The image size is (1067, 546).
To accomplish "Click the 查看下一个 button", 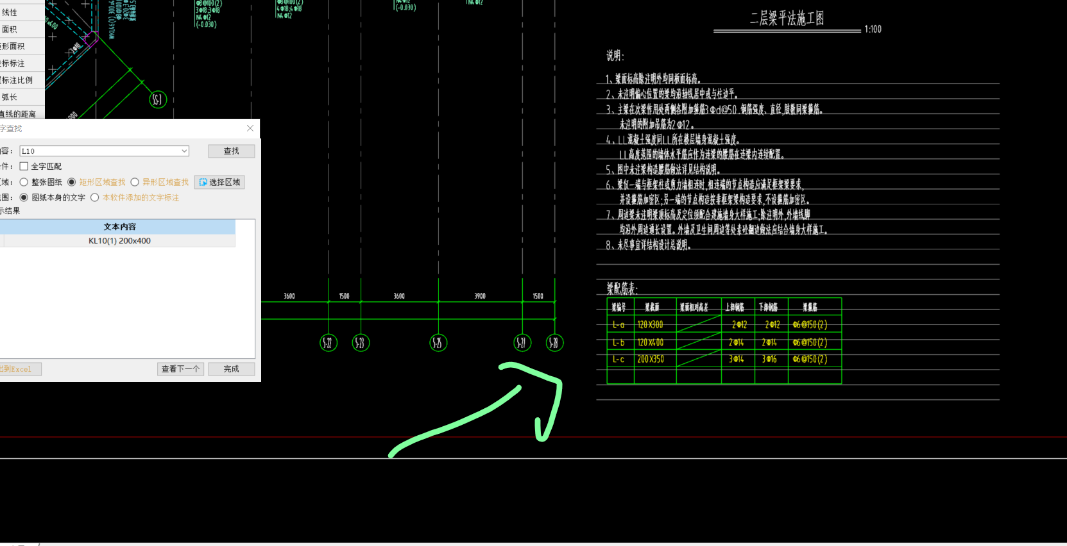I will tap(180, 369).
